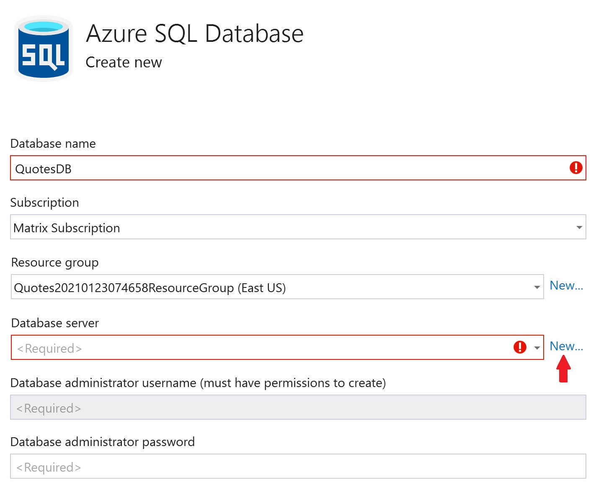Click the Azure SQL Database logo icon
This screenshot has width=596, height=490.
pyautogui.click(x=44, y=48)
